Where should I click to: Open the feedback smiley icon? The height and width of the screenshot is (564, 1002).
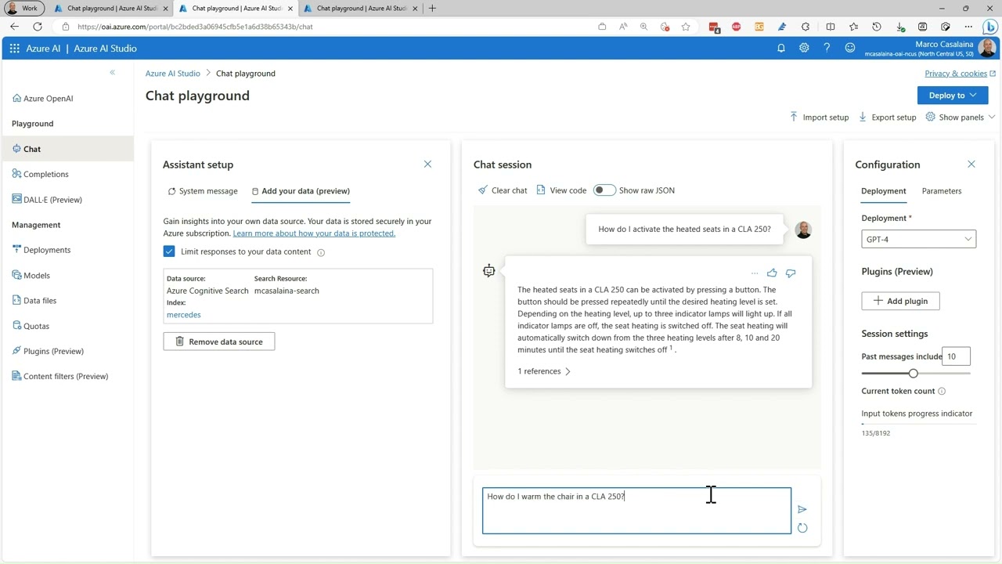pos(850,49)
